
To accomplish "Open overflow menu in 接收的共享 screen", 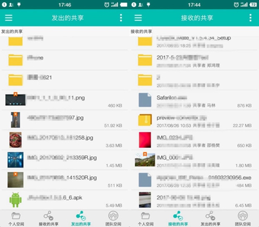I will (250, 18).
